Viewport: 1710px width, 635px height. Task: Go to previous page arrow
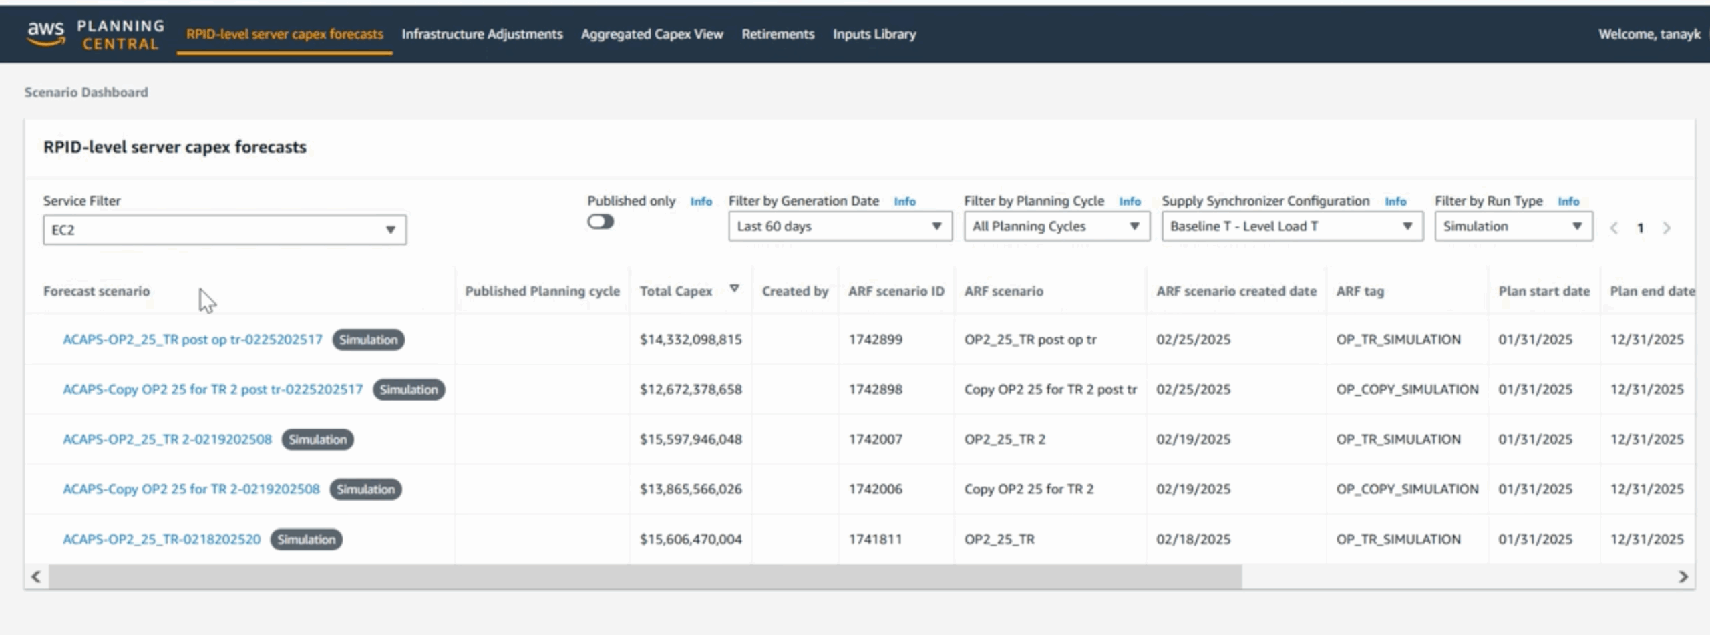(1614, 228)
